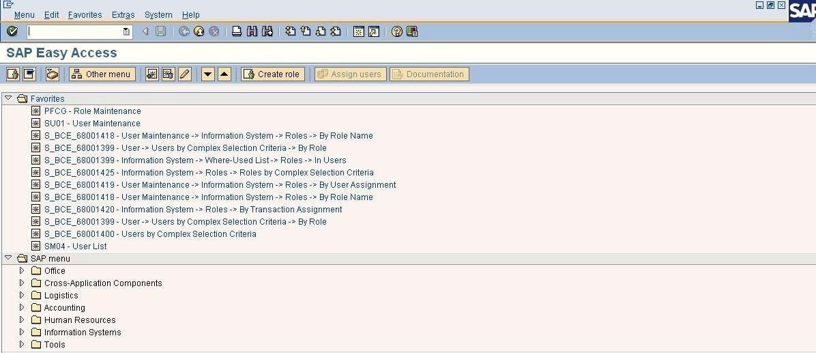The width and height of the screenshot is (816, 353).
Task: Click the Customize Local Layout icon
Action: [x=412, y=32]
